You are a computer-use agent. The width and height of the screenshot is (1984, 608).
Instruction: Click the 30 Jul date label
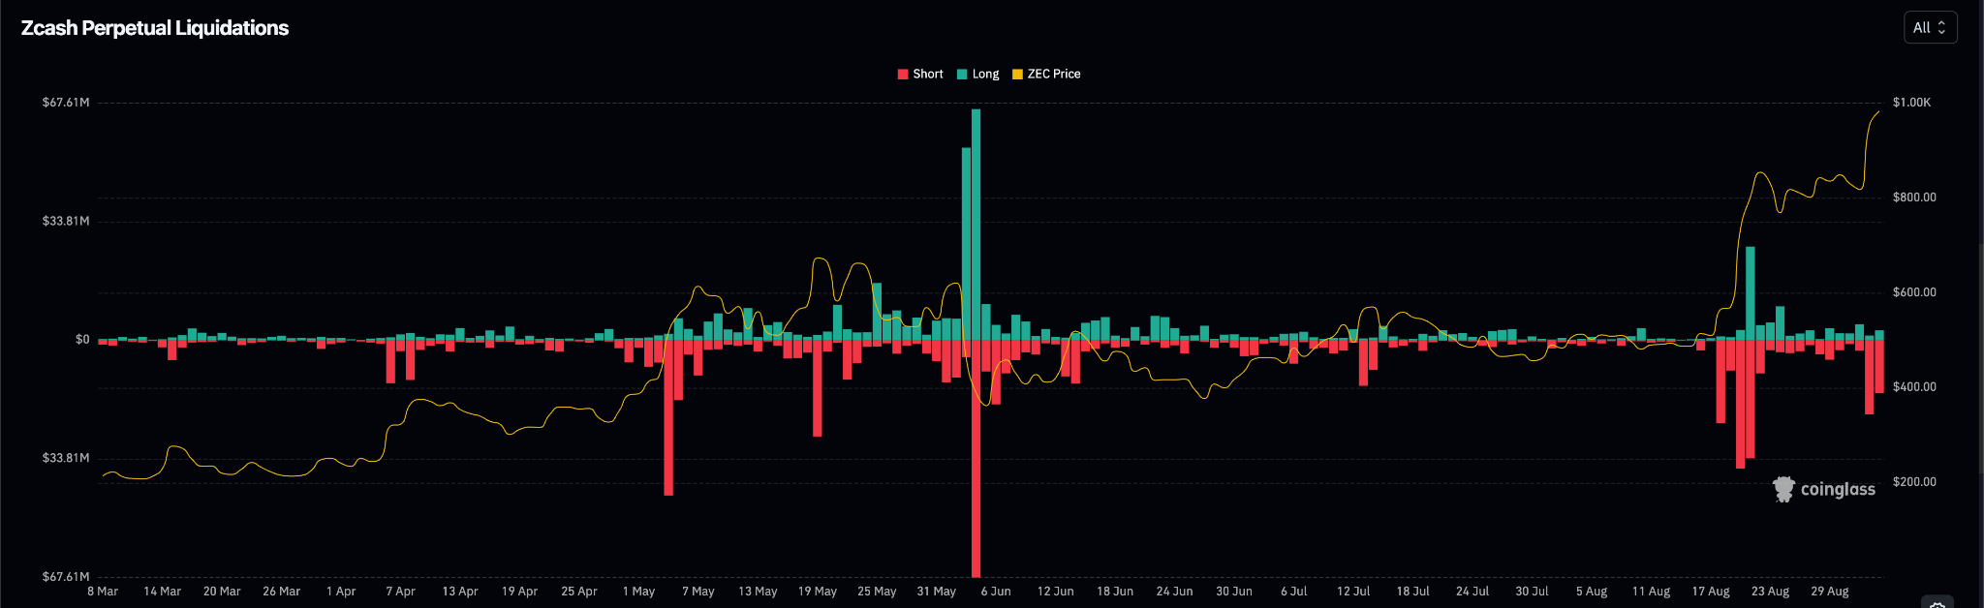tap(1532, 592)
